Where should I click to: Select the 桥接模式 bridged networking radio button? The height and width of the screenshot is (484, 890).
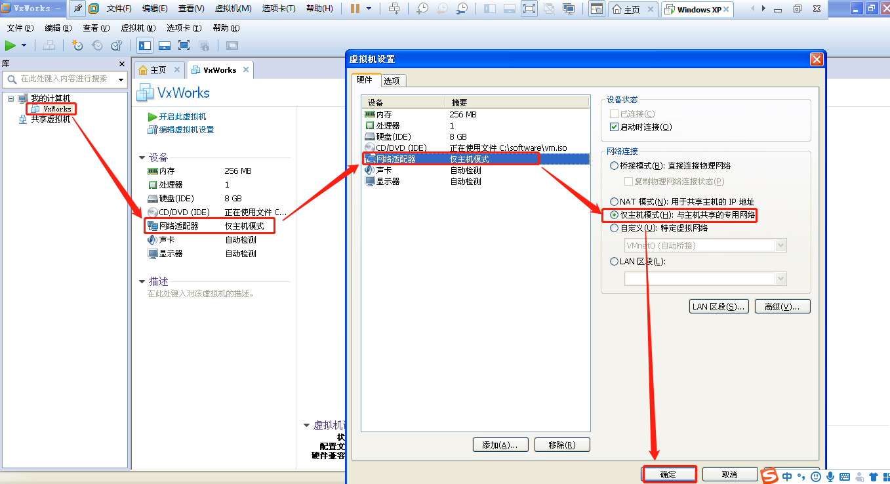[x=614, y=165]
